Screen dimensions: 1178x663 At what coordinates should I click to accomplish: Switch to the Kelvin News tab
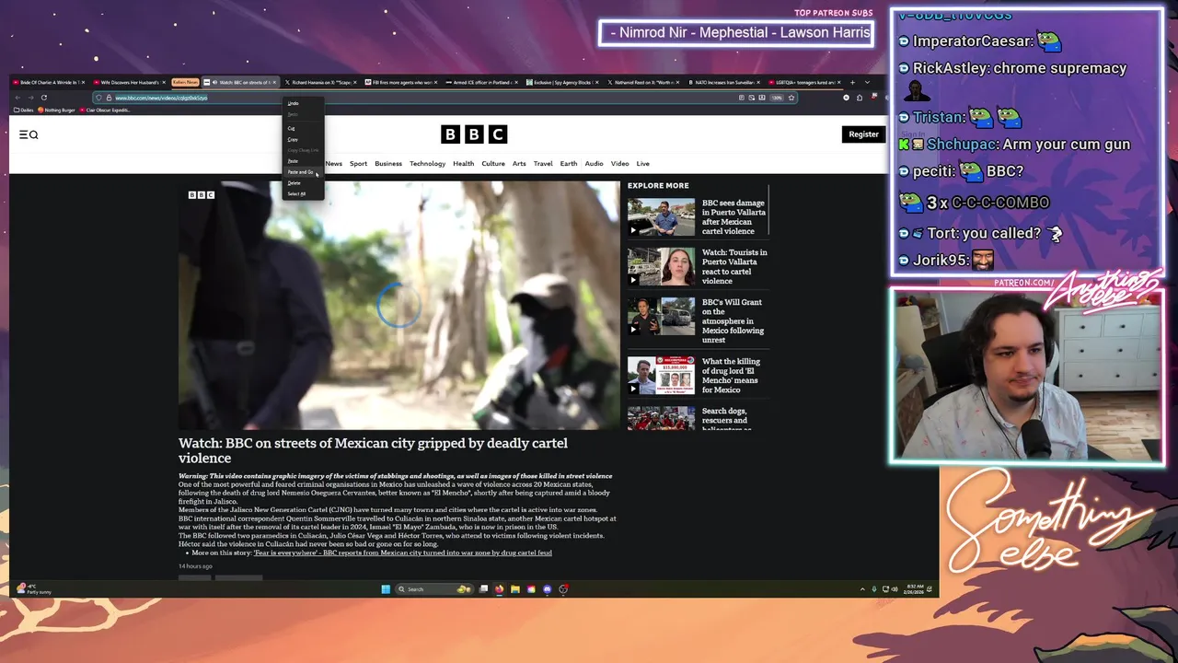coord(185,82)
